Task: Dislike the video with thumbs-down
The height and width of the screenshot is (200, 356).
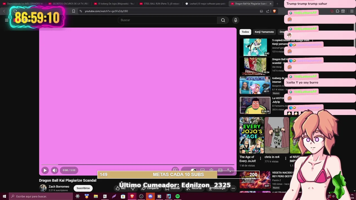Action: point(133,188)
